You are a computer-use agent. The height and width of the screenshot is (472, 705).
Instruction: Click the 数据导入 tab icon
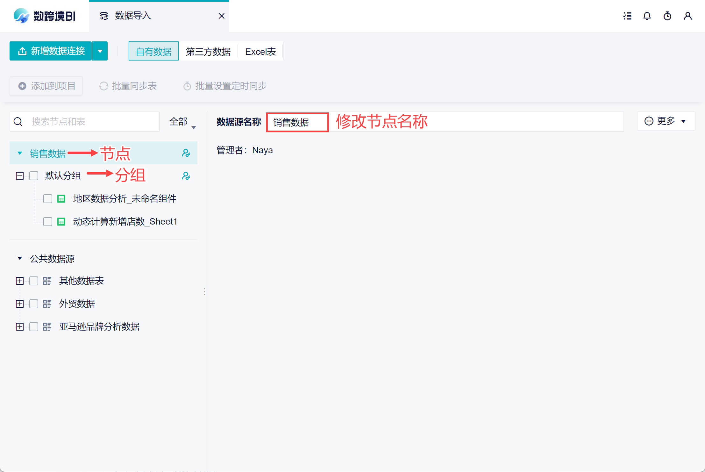coord(104,16)
